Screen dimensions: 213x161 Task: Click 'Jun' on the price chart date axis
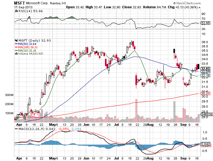[x=86, y=125]
